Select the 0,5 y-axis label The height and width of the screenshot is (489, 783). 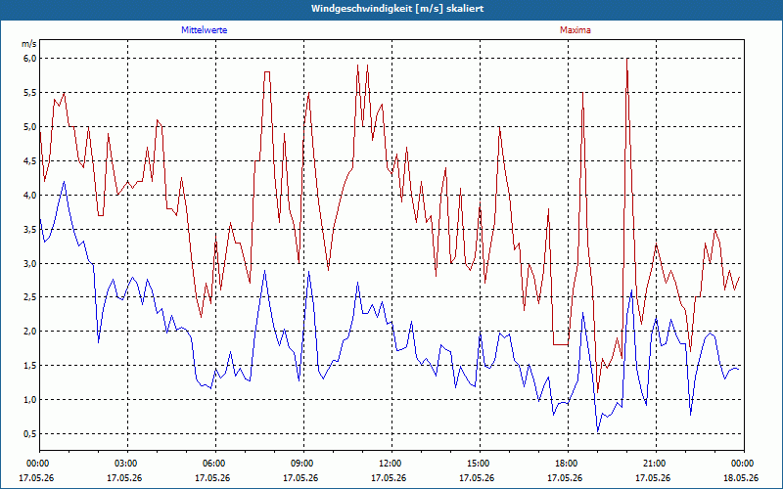click(29, 433)
